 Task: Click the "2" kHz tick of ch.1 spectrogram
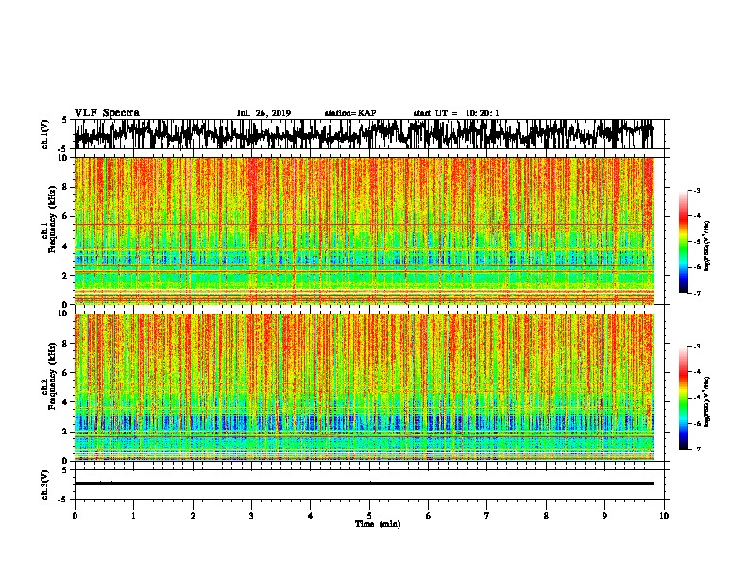pos(66,276)
